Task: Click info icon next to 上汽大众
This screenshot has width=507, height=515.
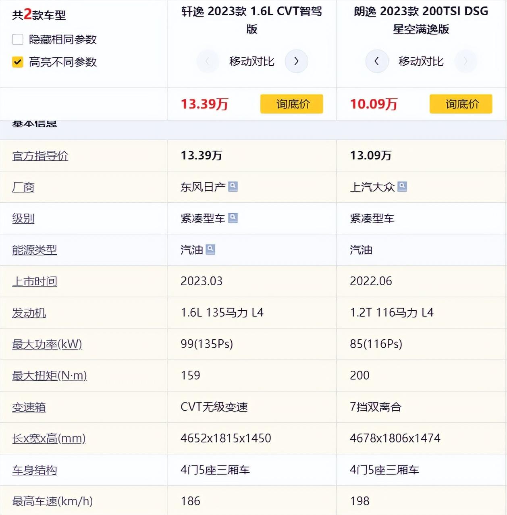Action: tap(402, 187)
